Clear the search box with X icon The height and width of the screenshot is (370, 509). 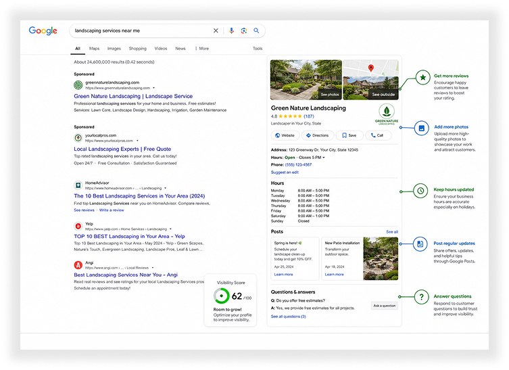click(216, 30)
